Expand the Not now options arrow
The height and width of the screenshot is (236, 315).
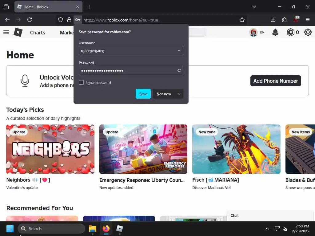179,94
